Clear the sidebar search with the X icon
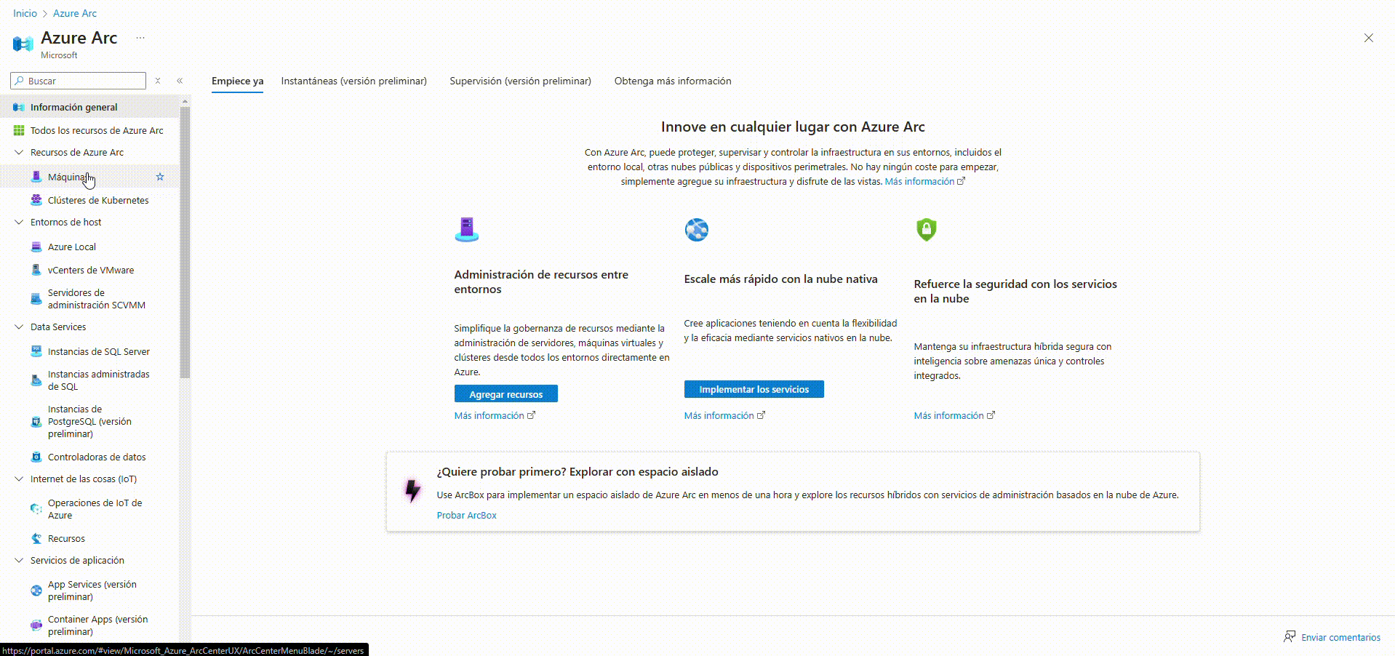1395x656 pixels. click(158, 81)
